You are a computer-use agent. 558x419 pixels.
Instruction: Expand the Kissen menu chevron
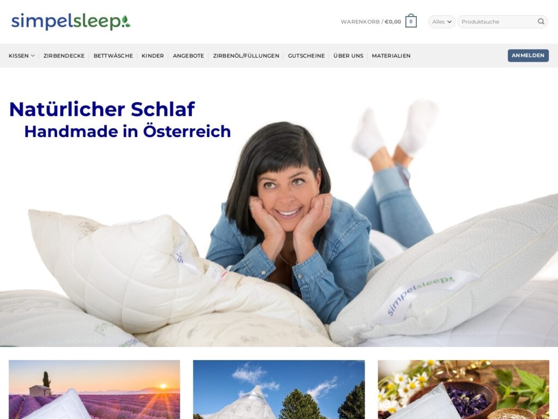[33, 56]
